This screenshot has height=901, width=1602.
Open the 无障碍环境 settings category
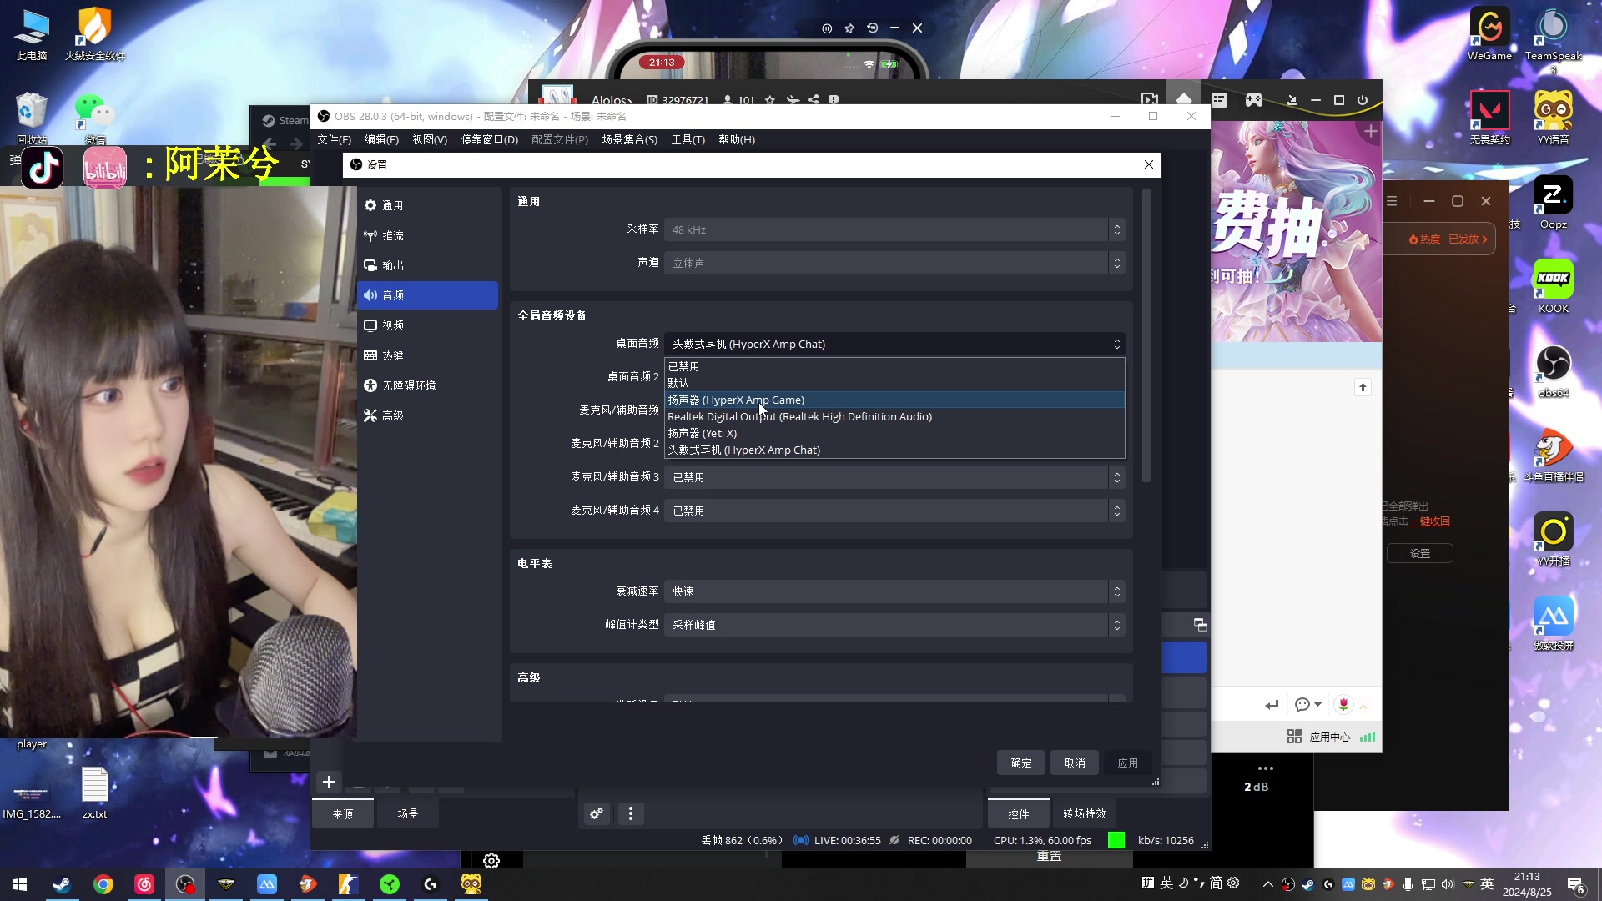coord(427,385)
